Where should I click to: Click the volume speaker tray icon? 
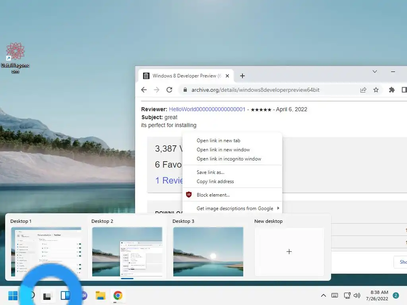point(357,295)
